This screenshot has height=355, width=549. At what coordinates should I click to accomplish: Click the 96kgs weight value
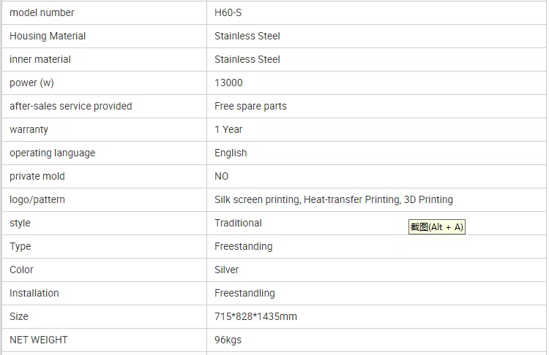point(228,340)
